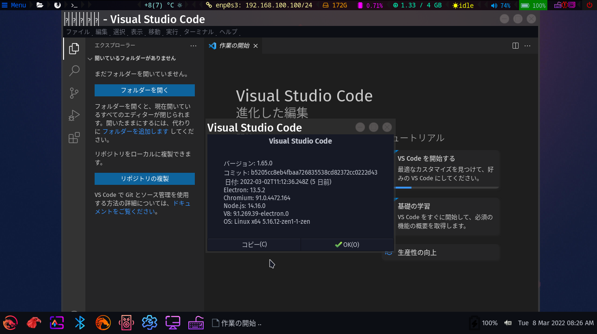This screenshot has width=597, height=334.
Task: Click the OS: Linux x64 line
Action: tap(267, 221)
